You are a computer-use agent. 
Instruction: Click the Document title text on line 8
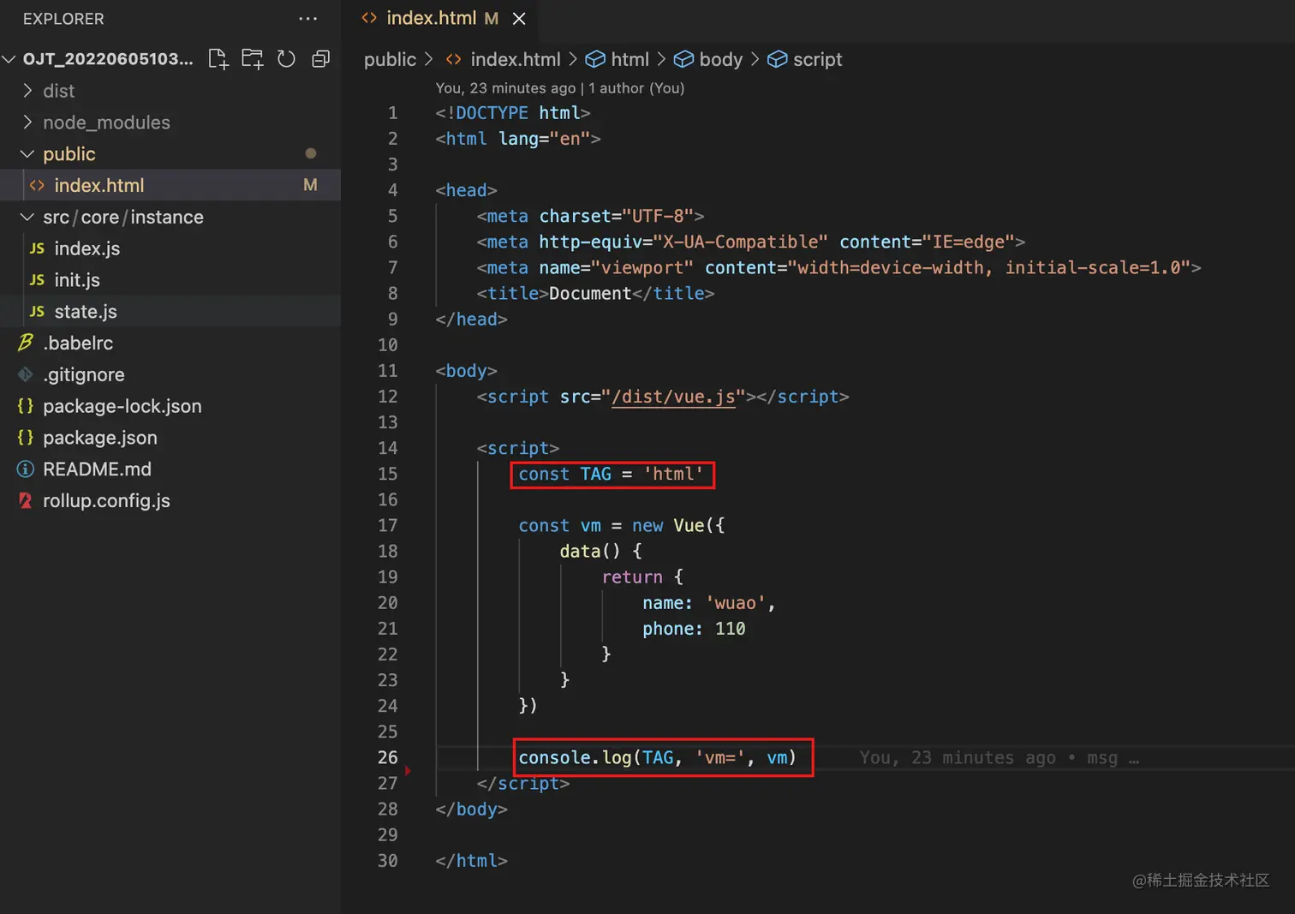tap(590, 293)
